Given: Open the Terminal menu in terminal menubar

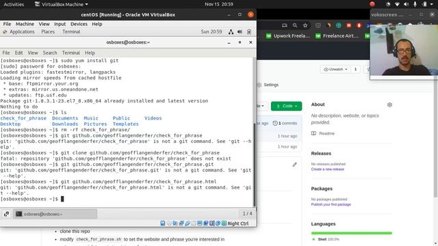Looking at the screenshot, I should point(71,53).
